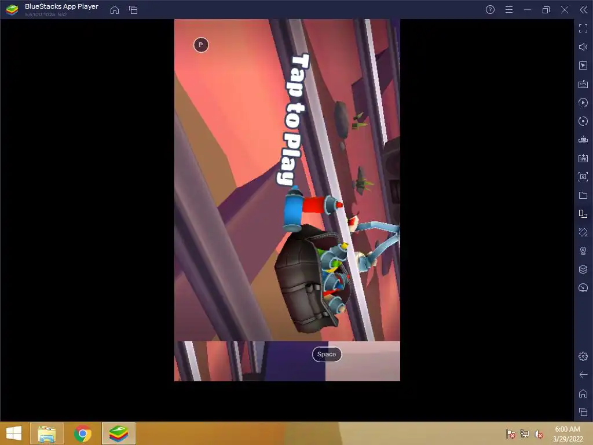Toggle the cursor lock icon in sidebar
Image resolution: width=593 pixels, height=445 pixels.
click(583, 65)
